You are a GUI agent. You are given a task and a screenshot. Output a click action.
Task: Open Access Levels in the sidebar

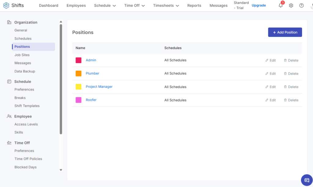coord(26,124)
